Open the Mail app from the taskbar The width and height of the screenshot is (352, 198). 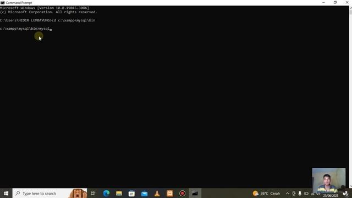point(144,193)
